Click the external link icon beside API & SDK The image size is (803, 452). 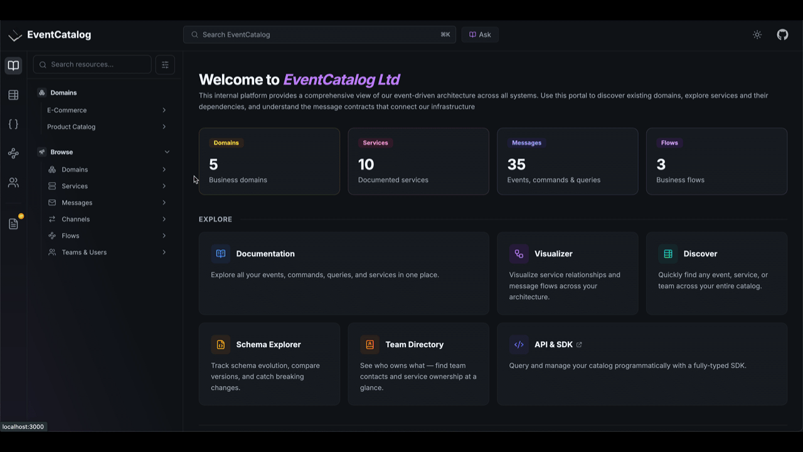(x=579, y=345)
